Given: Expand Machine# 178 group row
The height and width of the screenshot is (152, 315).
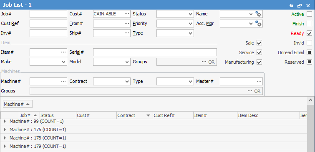Looking at the screenshot, I should click(x=5, y=138).
